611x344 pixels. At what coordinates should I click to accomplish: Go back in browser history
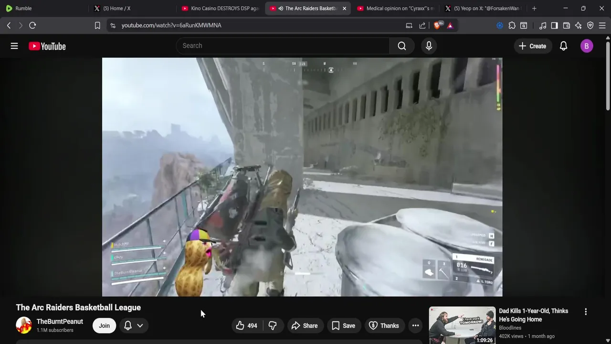[9, 25]
